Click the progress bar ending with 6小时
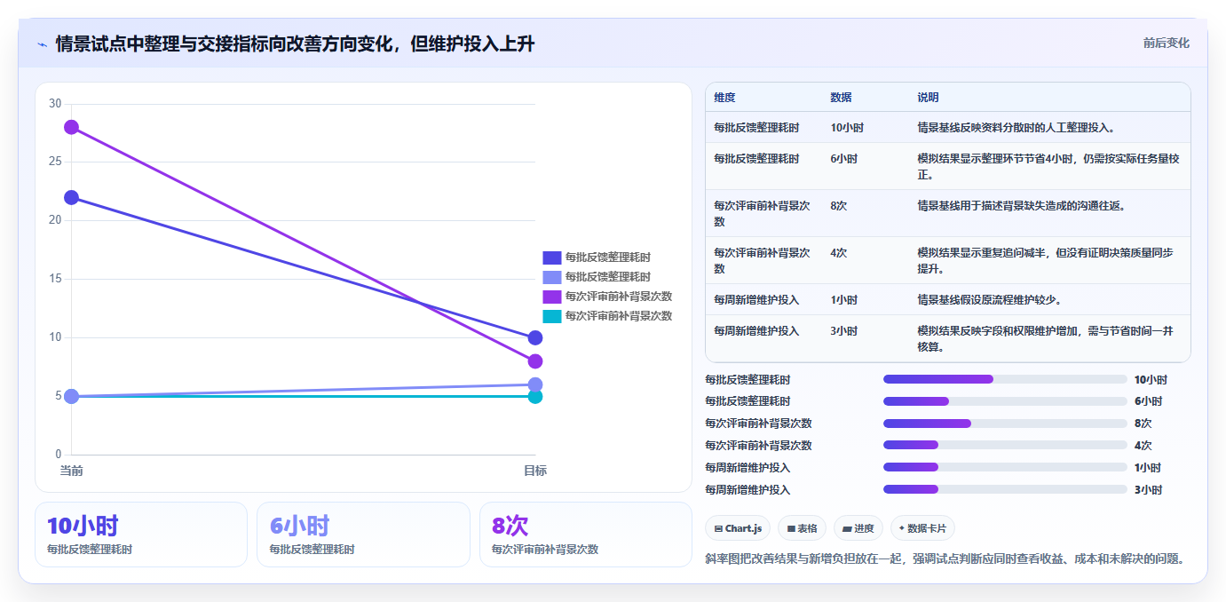The width and height of the screenshot is (1226, 602). (1005, 401)
